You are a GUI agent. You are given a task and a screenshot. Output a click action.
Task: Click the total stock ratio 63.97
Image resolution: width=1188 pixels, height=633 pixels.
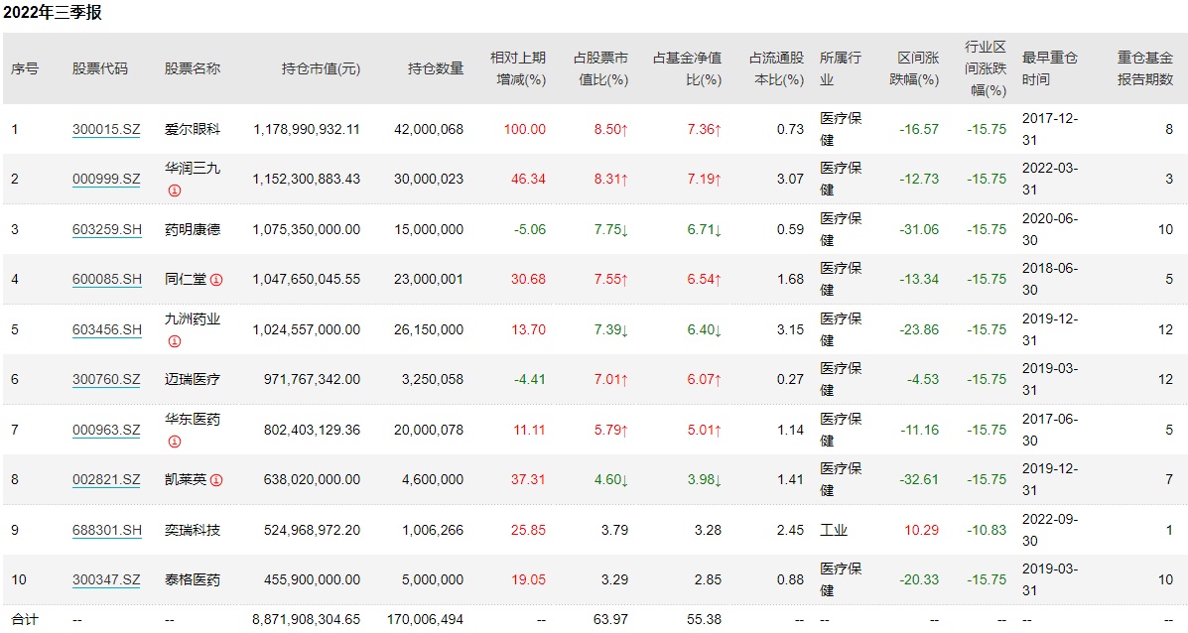click(x=610, y=619)
